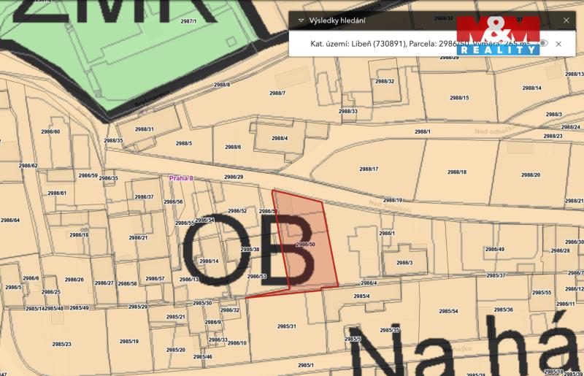Click parcel 2986/49 on the map
The width and height of the screenshot is (584, 376).
click(x=495, y=250)
